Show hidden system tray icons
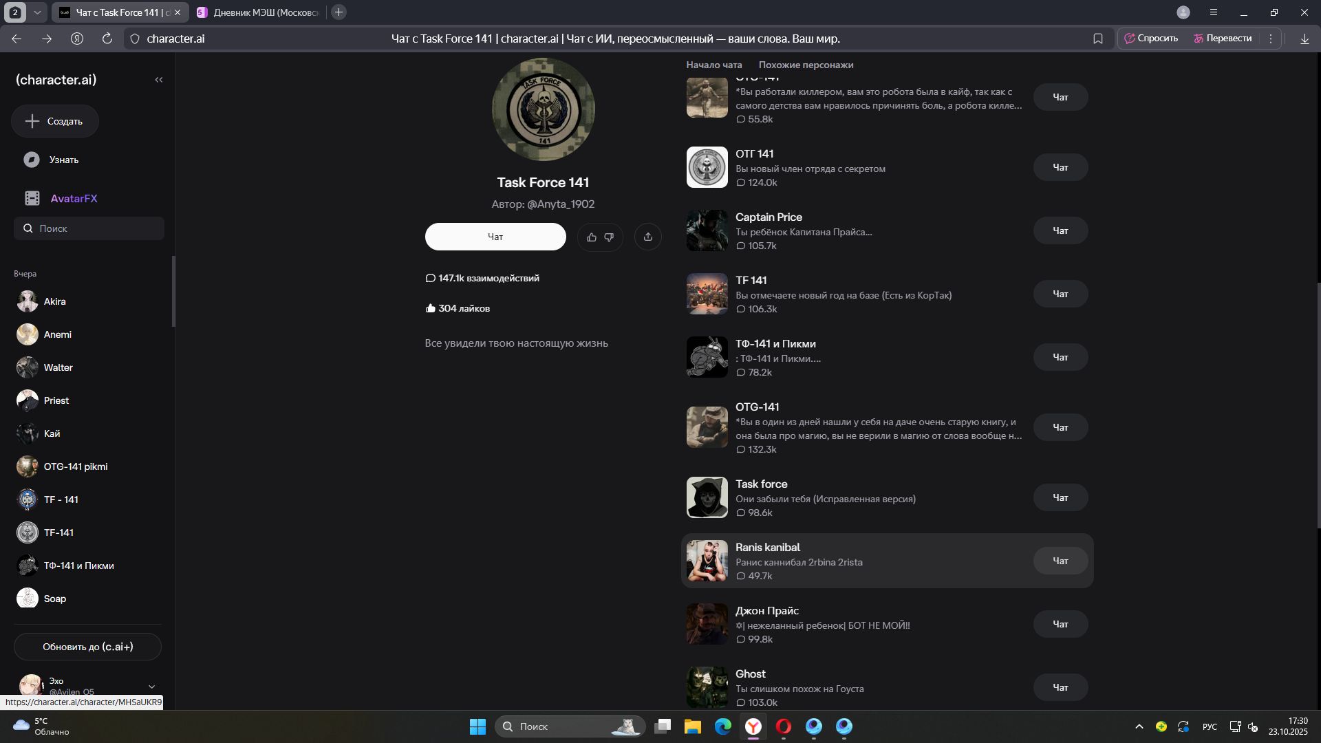 [x=1139, y=726]
